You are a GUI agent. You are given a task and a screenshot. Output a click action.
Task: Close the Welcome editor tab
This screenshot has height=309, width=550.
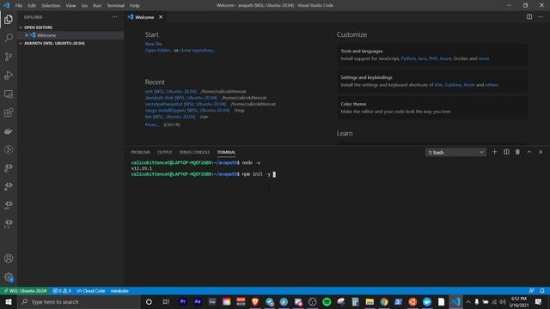pos(161,17)
